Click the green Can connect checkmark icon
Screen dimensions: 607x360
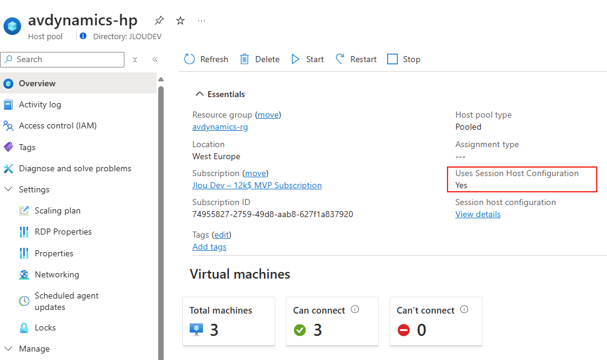300,330
